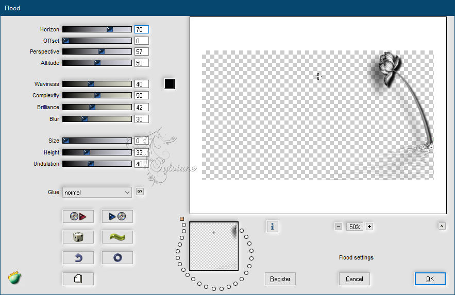This screenshot has width=455, height=295.
Task: Focus the Altitude value field
Action: (142, 63)
